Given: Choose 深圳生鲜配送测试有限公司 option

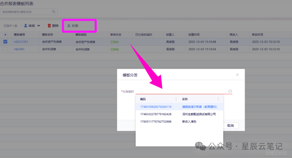Looking at the screenshot, I should (x=199, y=114).
